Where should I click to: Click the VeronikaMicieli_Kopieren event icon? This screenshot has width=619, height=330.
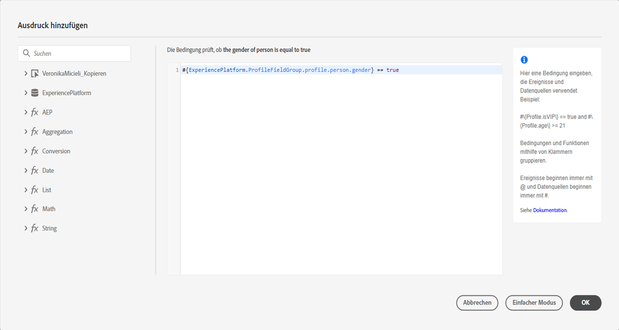coord(35,74)
